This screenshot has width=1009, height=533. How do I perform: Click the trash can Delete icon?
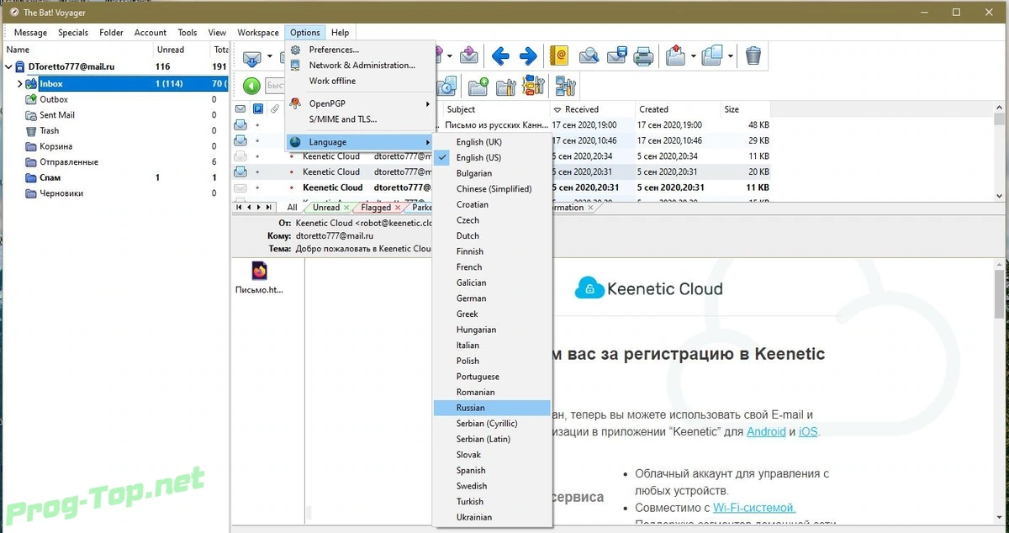(753, 56)
